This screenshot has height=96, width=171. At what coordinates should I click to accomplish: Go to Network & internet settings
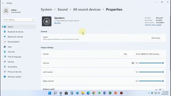pyautogui.click(x=19, y=37)
